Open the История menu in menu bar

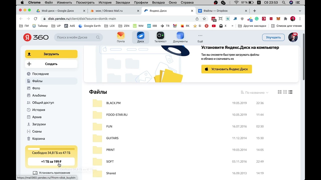coord(105,2)
